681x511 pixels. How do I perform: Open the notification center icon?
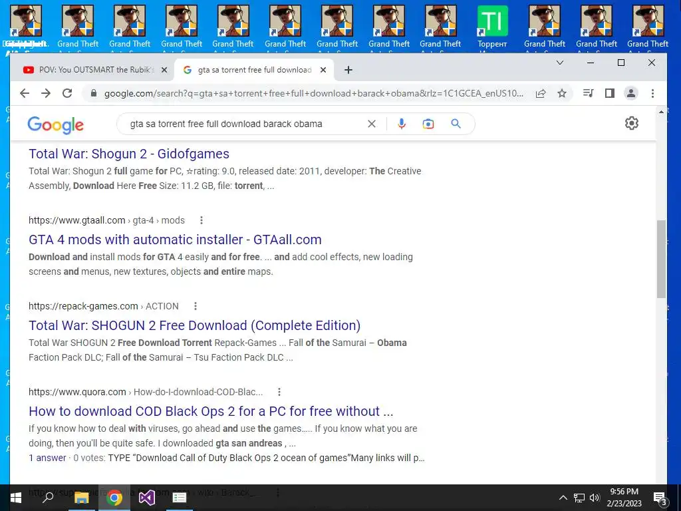pyautogui.click(x=660, y=498)
